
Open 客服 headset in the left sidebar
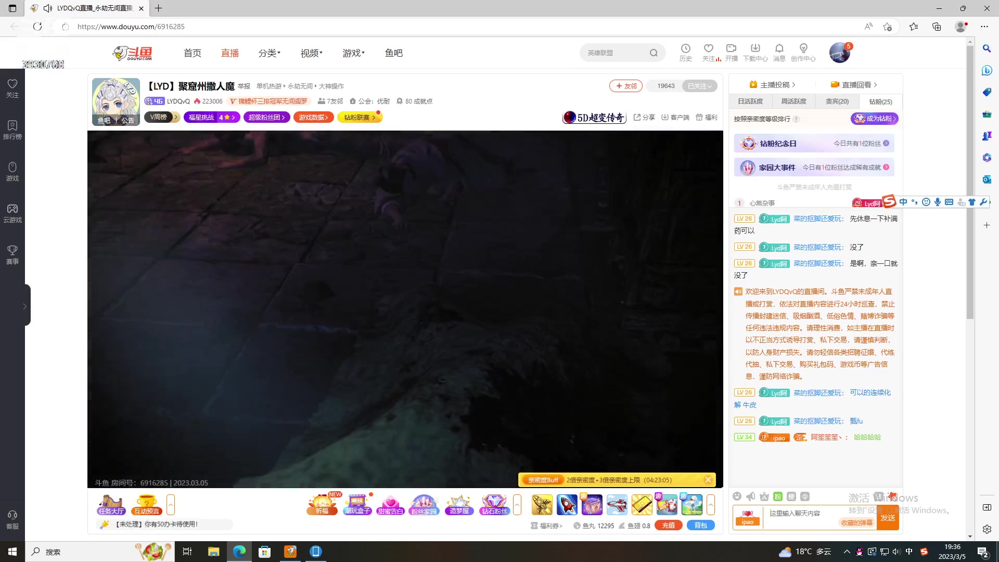(x=12, y=519)
